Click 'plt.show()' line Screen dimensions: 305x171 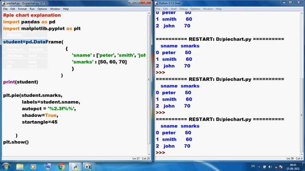[16, 142]
